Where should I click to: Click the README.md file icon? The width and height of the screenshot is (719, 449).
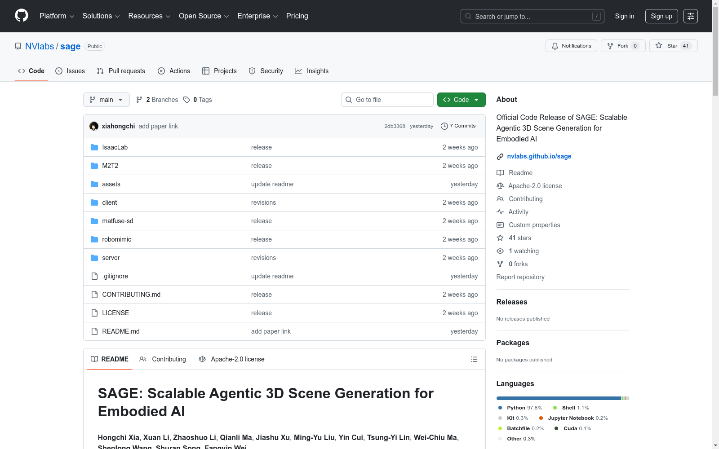click(x=94, y=331)
